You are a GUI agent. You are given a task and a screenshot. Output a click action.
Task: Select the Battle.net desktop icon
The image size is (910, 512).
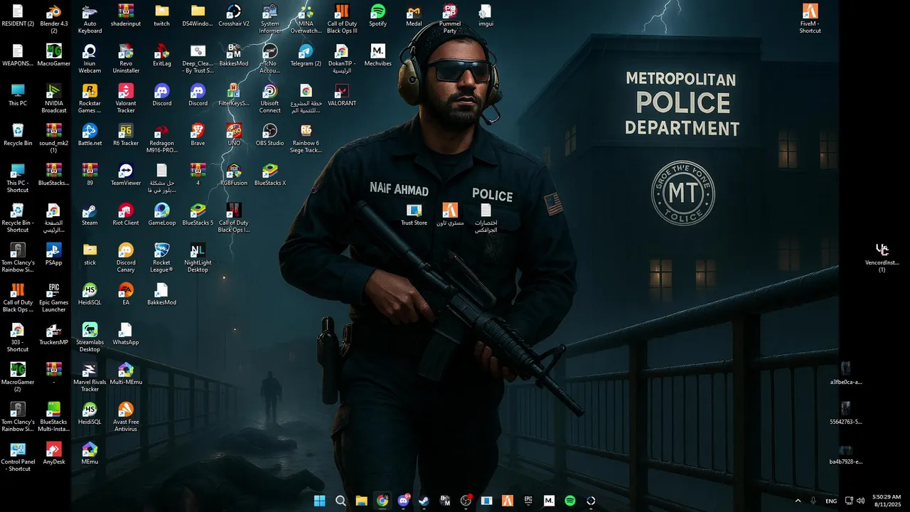coord(90,135)
